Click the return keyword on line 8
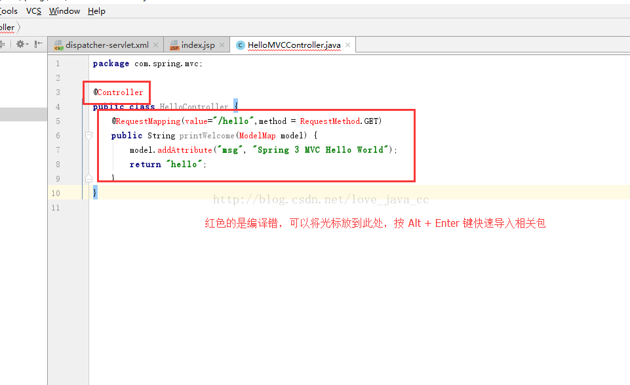 [145, 165]
